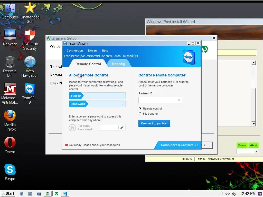Click the TeamViewer logo in header
The height and width of the screenshot is (197, 263).
(189, 57)
